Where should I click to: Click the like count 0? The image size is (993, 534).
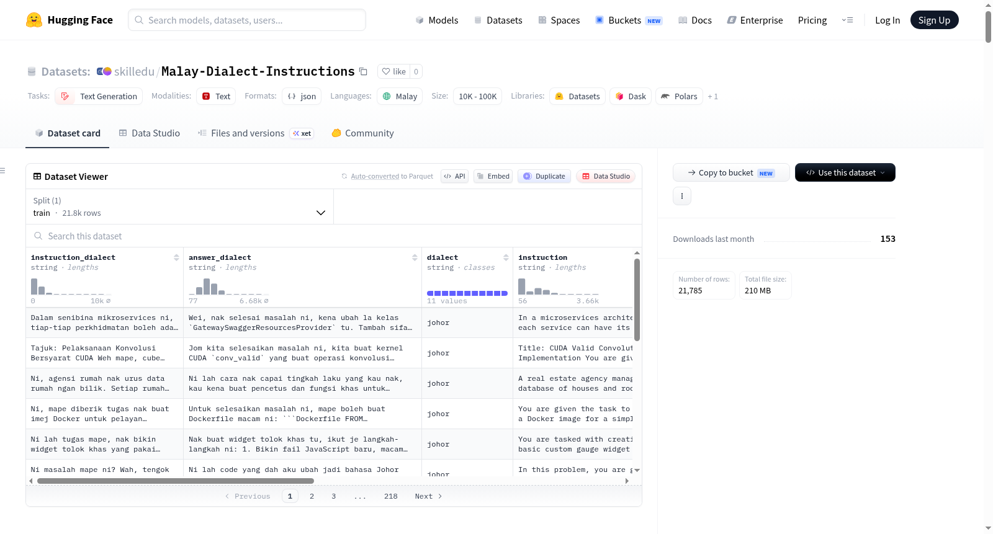tap(416, 71)
